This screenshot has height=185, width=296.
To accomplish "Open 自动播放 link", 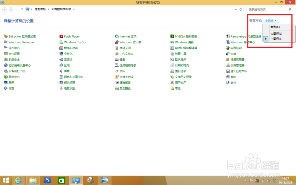I will click(125, 88).
